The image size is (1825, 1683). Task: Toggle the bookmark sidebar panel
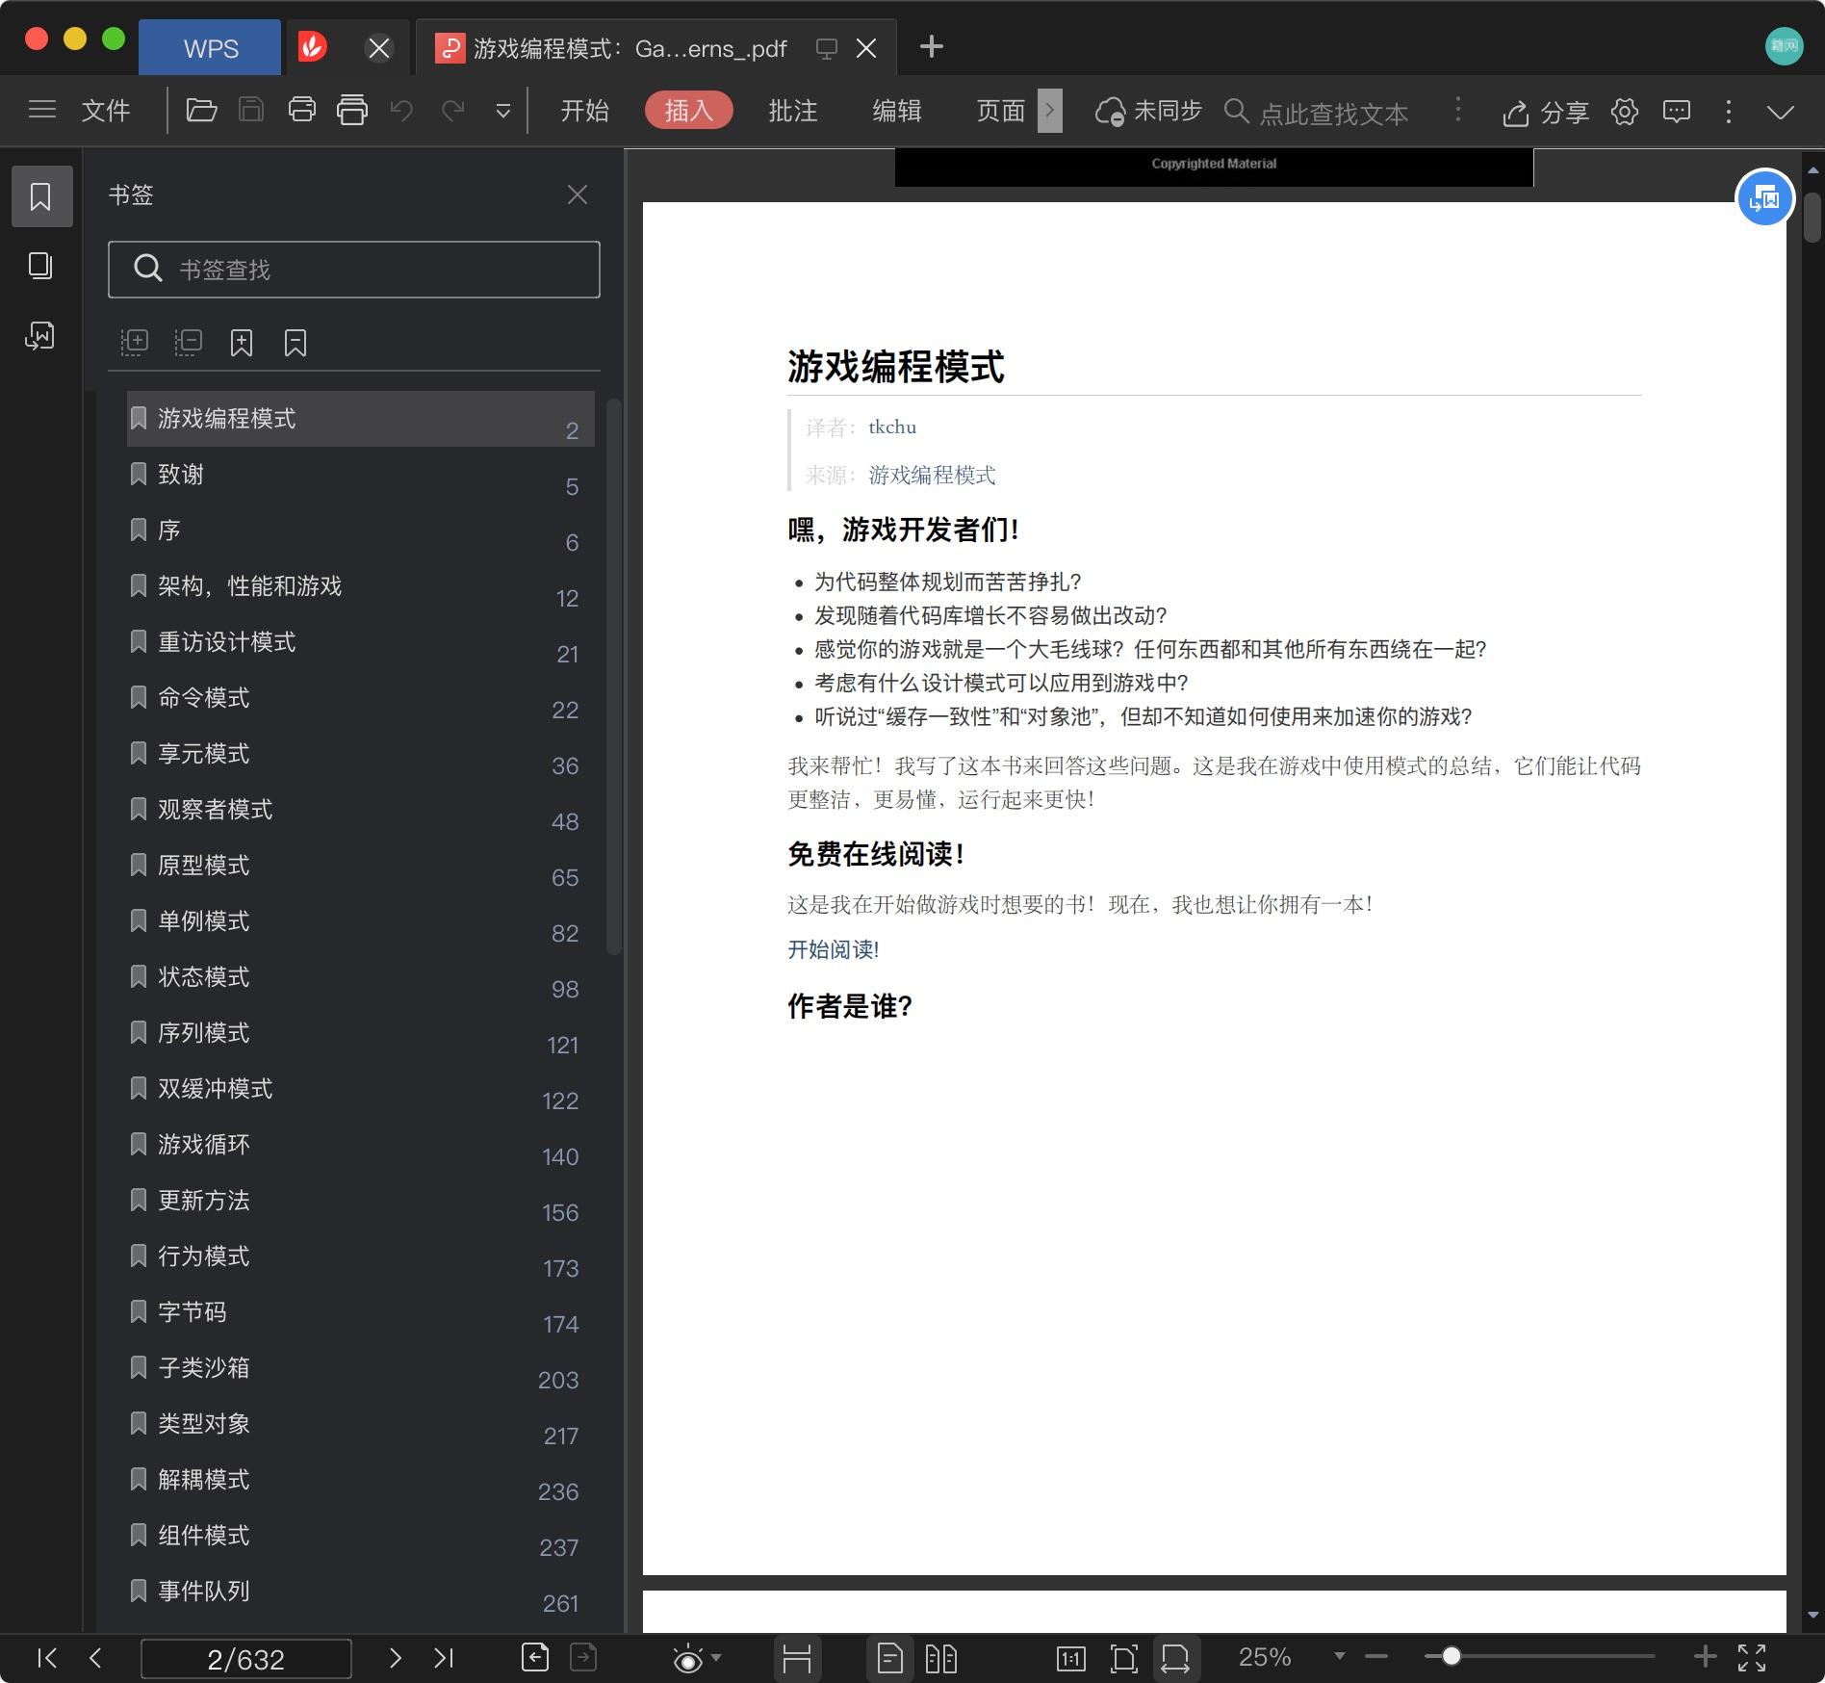pos(41,196)
